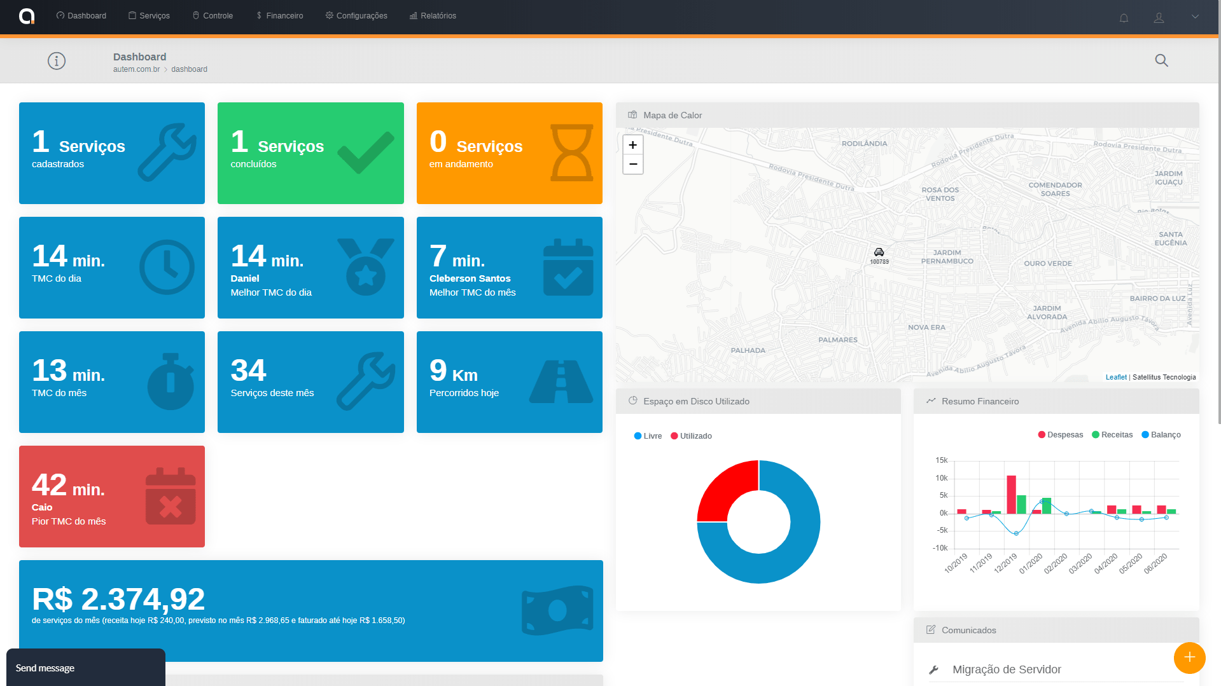Click the hourglass icon on Serviços em andamento

[571, 153]
